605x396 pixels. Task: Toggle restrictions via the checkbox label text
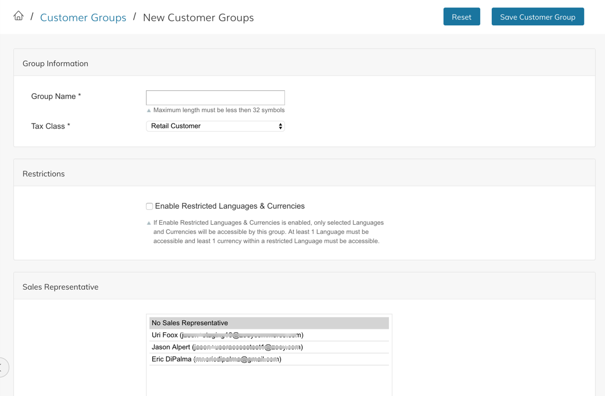[x=229, y=206]
